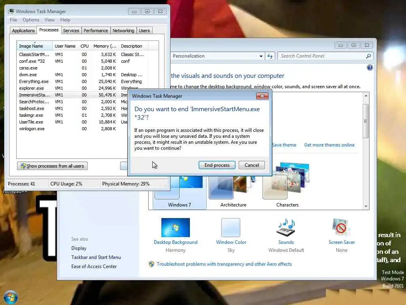Sort processes by Memory column header
The width and height of the screenshot is (406, 305).
click(105, 46)
